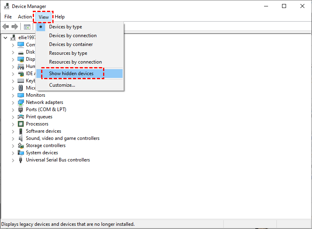This screenshot has width=312, height=229.
Task: Collapse the ellie1997 root node
Action: coord(6,38)
